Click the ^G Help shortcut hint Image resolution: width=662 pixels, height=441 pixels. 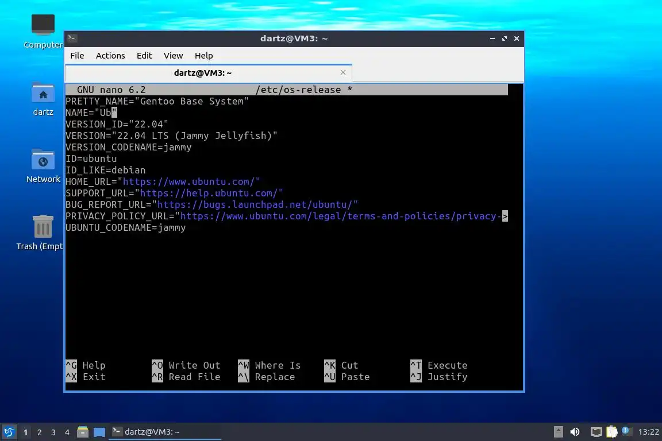click(x=85, y=365)
